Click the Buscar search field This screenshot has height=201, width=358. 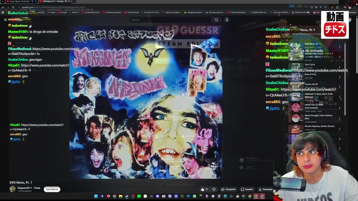(171, 20)
